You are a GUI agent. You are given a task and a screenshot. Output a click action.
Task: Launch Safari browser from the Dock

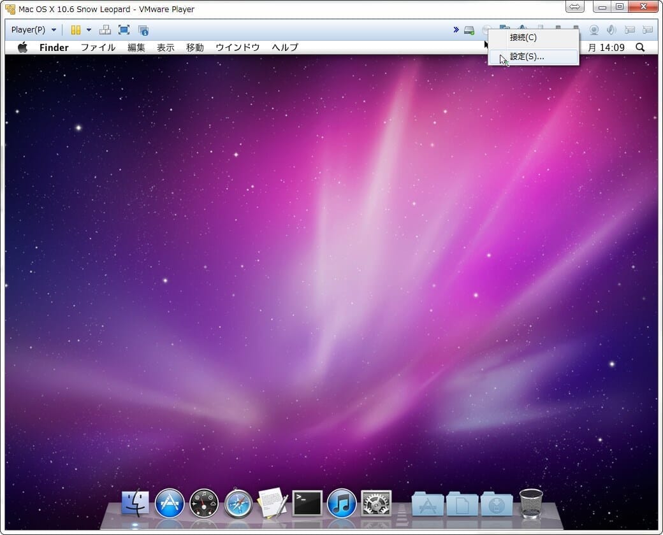pyautogui.click(x=238, y=503)
